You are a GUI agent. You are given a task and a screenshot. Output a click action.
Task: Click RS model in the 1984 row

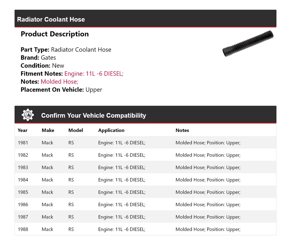[x=71, y=180]
